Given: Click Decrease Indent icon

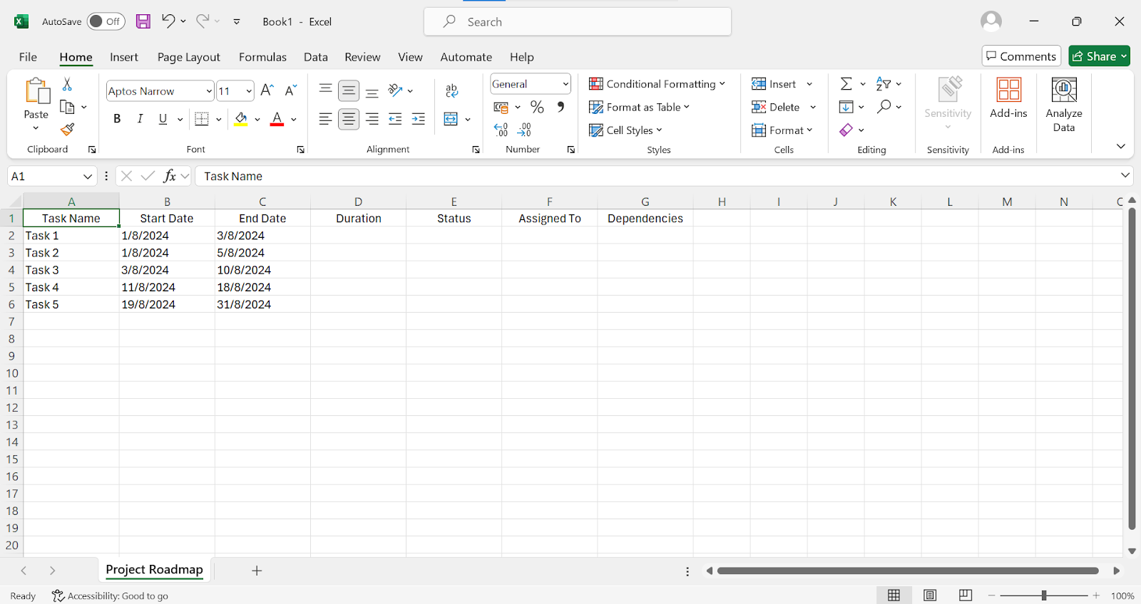Looking at the screenshot, I should pyautogui.click(x=395, y=119).
